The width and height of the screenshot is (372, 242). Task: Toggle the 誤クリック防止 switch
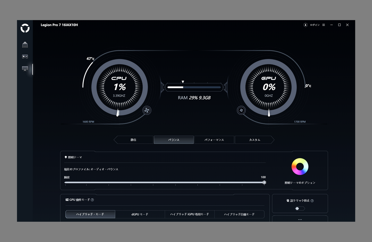[x=300, y=209]
